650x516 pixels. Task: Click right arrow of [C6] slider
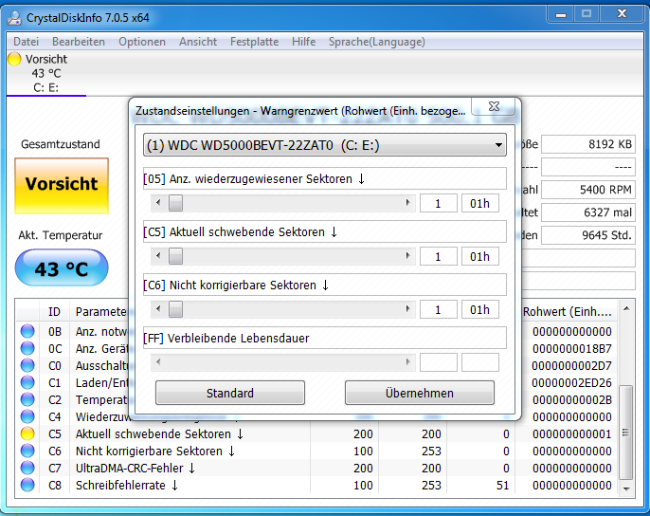point(407,309)
